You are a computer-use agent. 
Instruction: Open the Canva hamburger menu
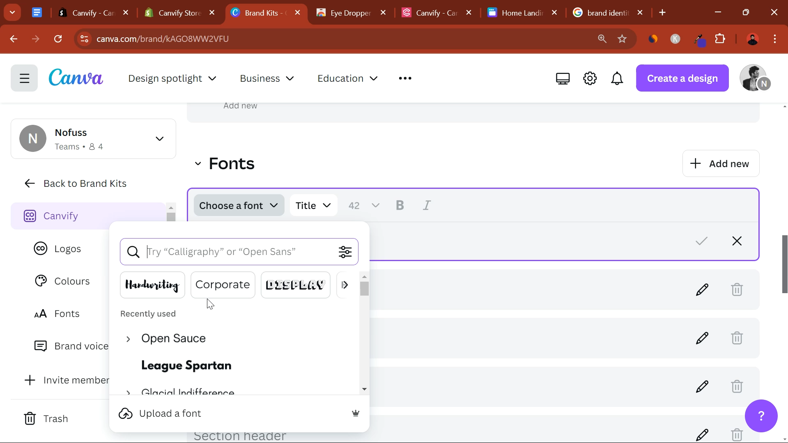24,78
